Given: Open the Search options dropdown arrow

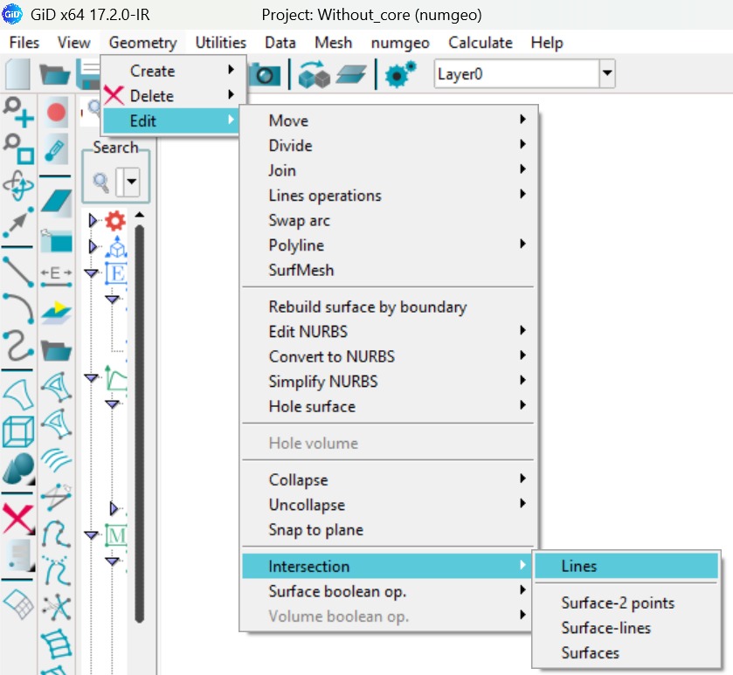Looking at the screenshot, I should (132, 183).
